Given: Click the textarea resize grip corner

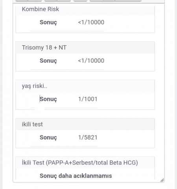Looking at the screenshot, I should point(162,180).
